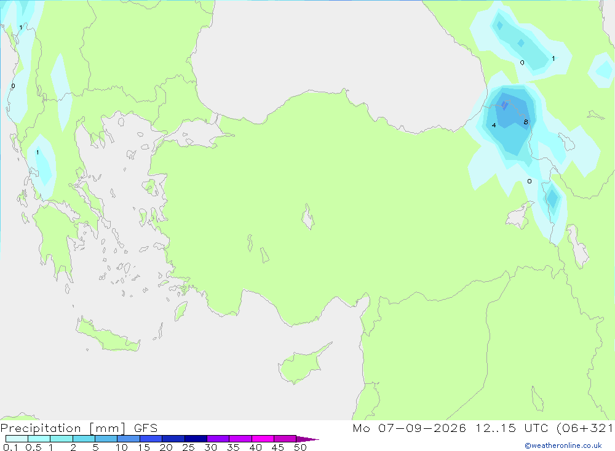Click the 40–45 mm magenta legend swatch
Viewport: 615px width, 451px height.
(x=263, y=439)
